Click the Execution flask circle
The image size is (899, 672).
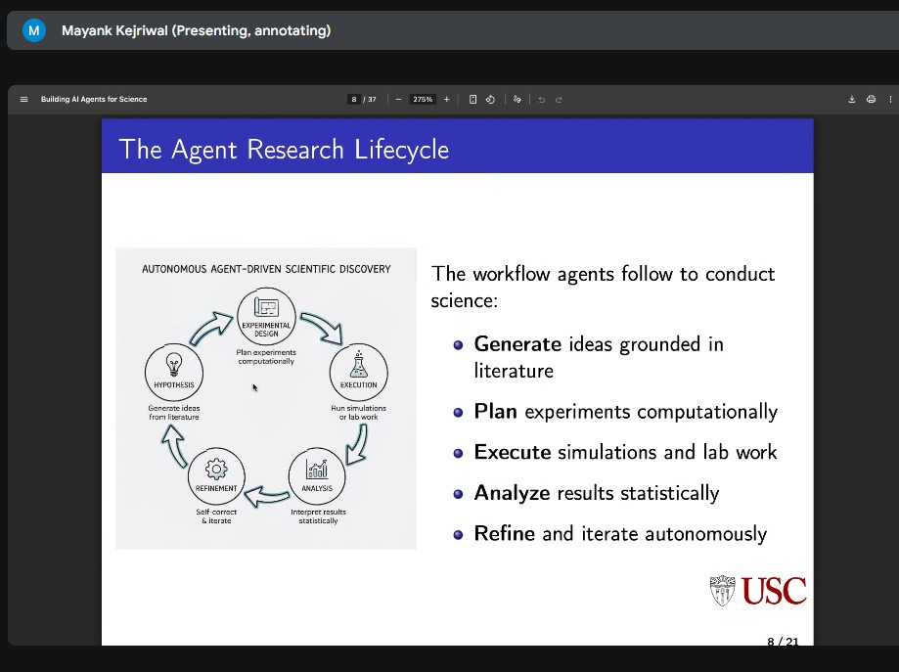359,372
